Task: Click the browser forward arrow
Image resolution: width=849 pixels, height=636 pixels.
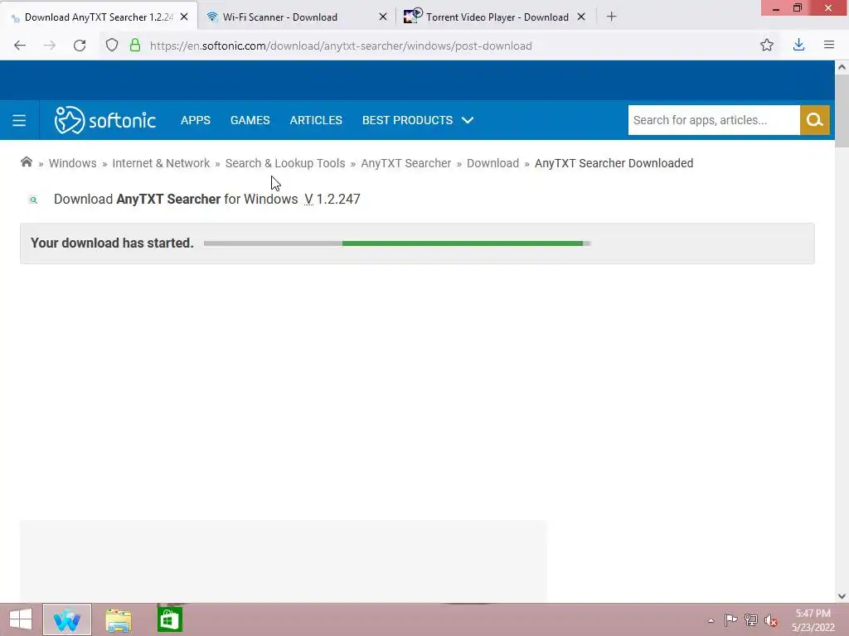Action: (x=49, y=46)
